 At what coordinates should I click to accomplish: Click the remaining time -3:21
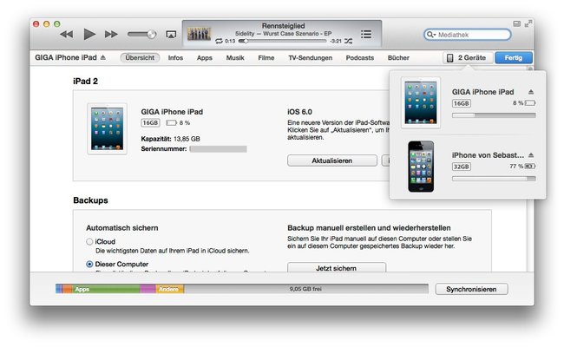click(336, 42)
